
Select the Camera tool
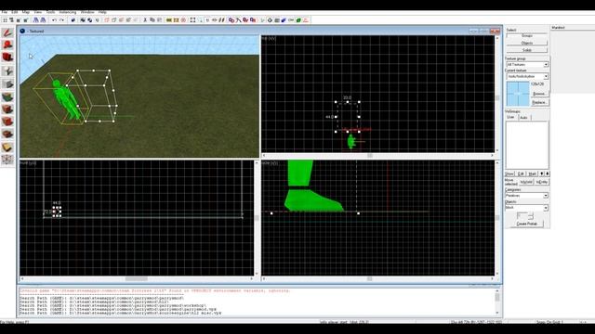(x=7, y=58)
